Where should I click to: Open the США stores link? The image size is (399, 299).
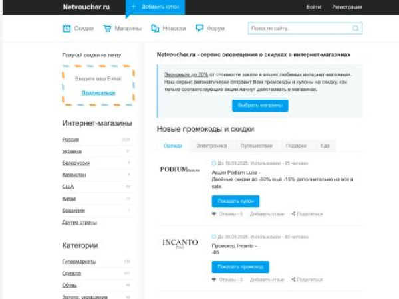[x=68, y=187]
